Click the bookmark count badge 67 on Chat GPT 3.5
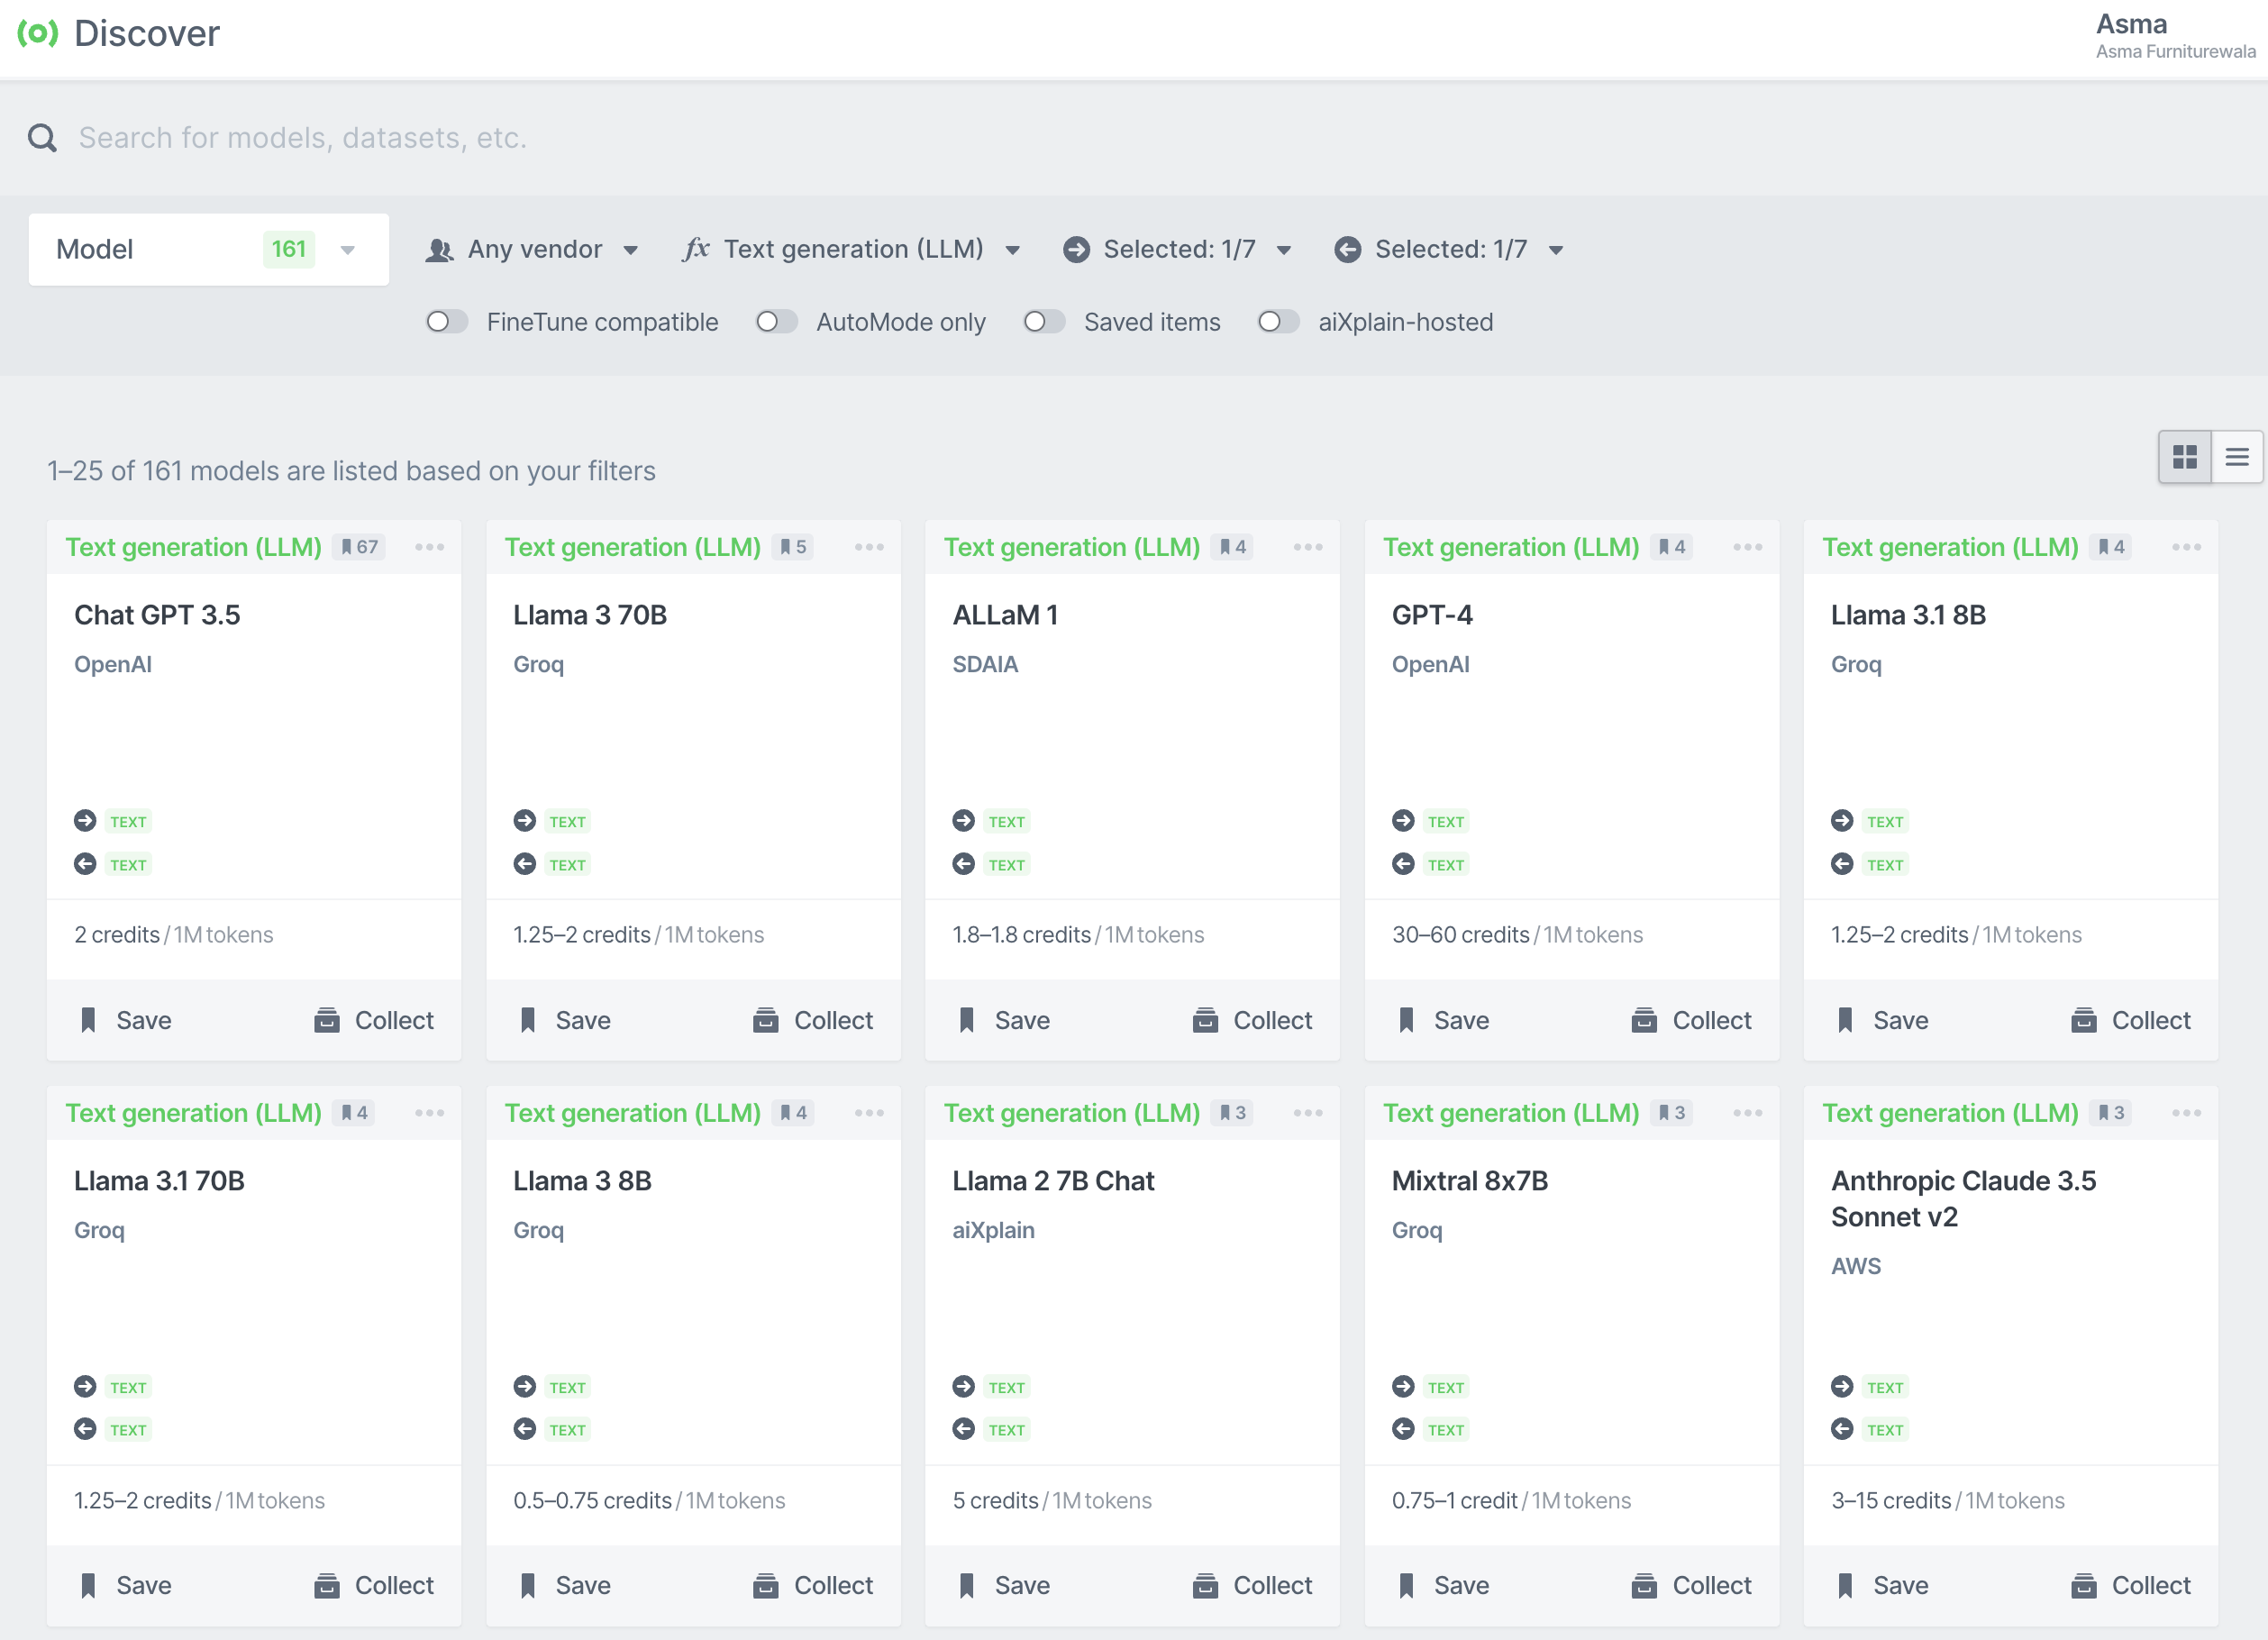 (359, 547)
